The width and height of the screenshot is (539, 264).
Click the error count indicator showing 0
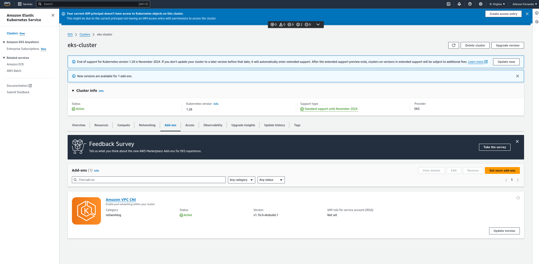pyautogui.click(x=274, y=25)
